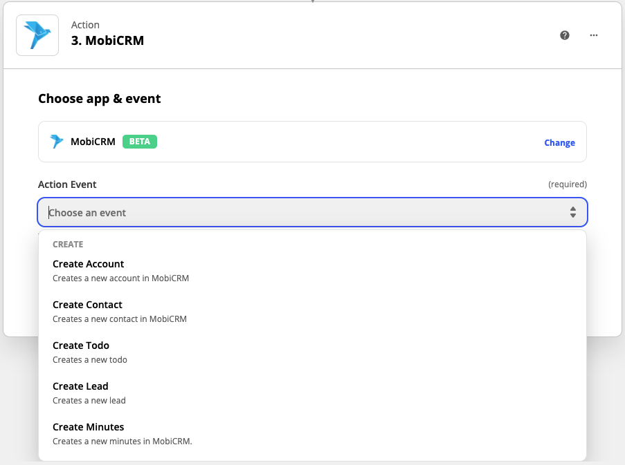Click the Action label above step title
625x465 pixels.
(85, 25)
